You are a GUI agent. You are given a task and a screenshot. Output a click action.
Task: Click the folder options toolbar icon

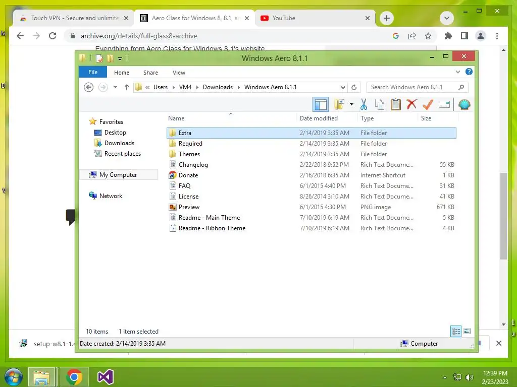coord(339,105)
